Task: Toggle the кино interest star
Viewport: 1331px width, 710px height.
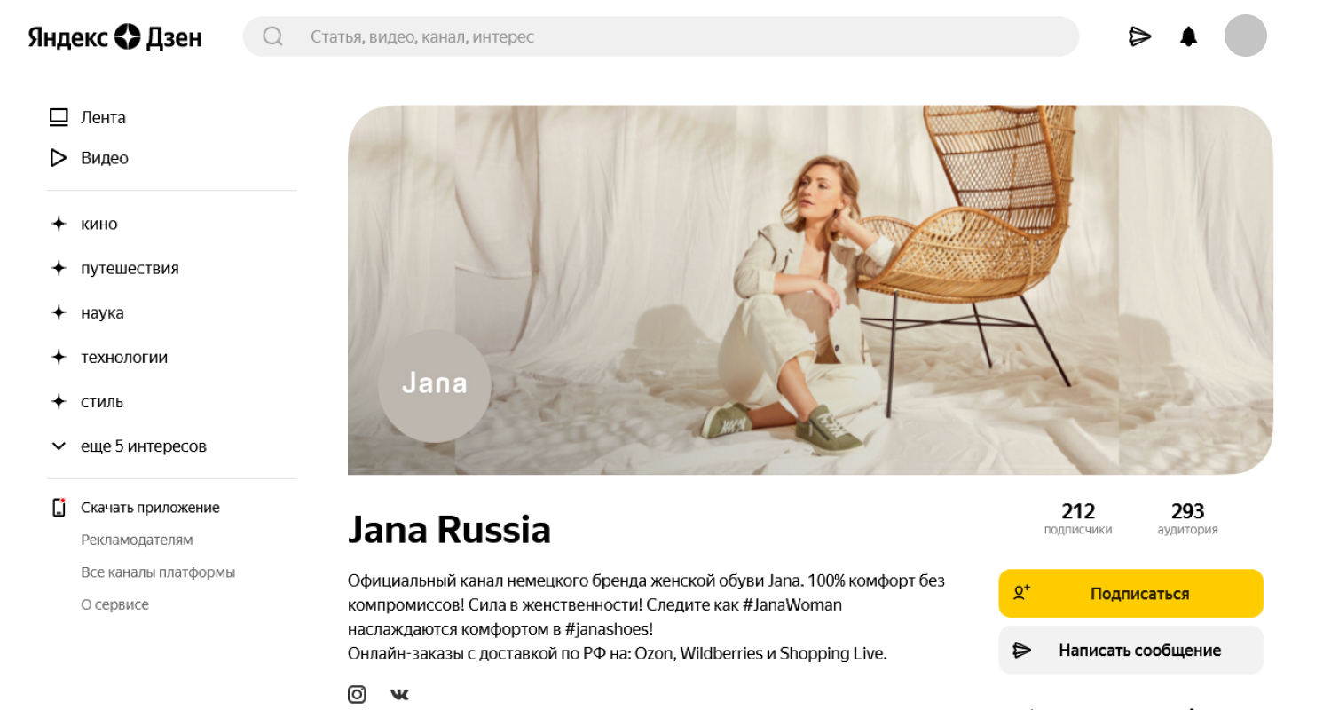Action: click(x=57, y=223)
